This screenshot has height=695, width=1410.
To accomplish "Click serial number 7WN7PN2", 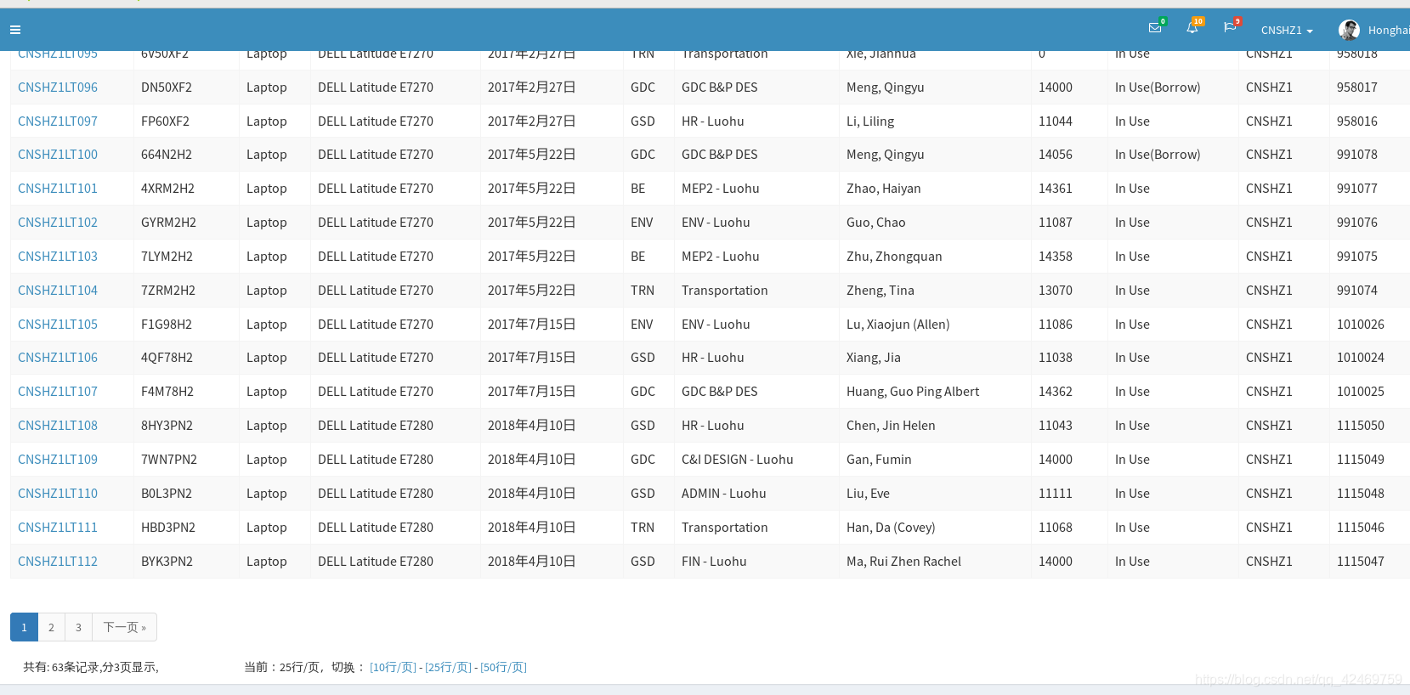I will (169, 460).
